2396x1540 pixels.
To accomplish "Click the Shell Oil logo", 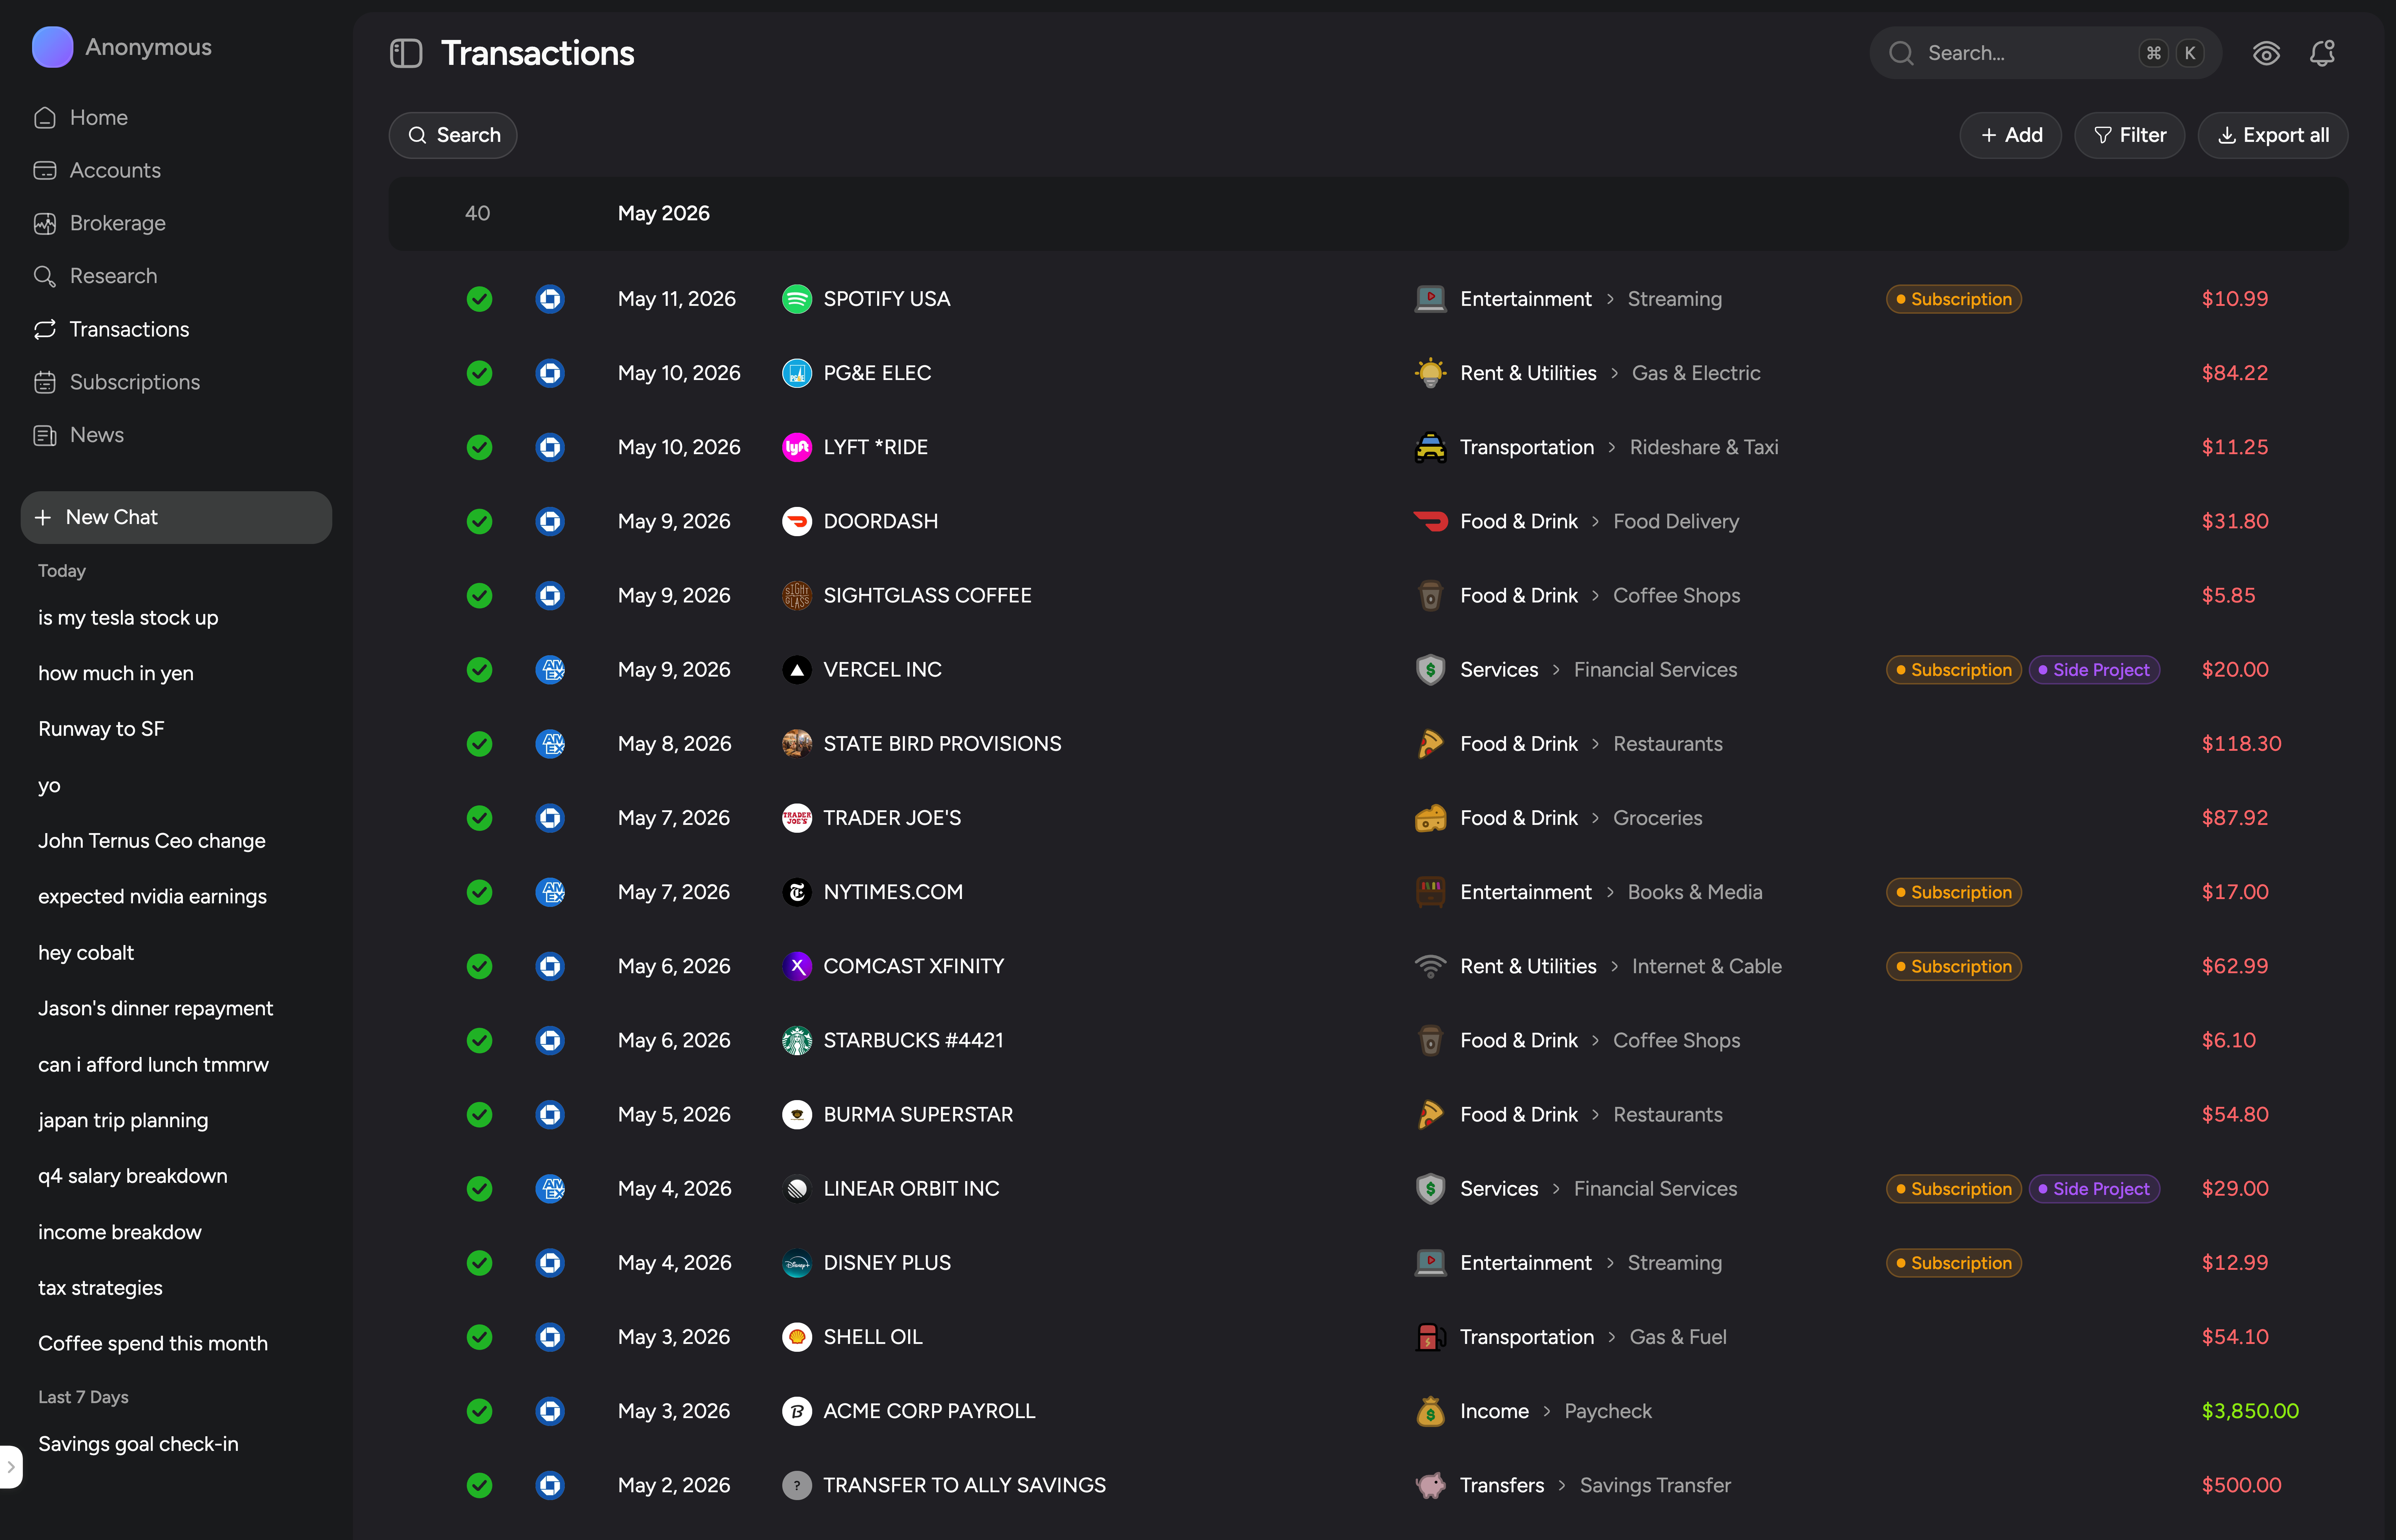I will (796, 1337).
